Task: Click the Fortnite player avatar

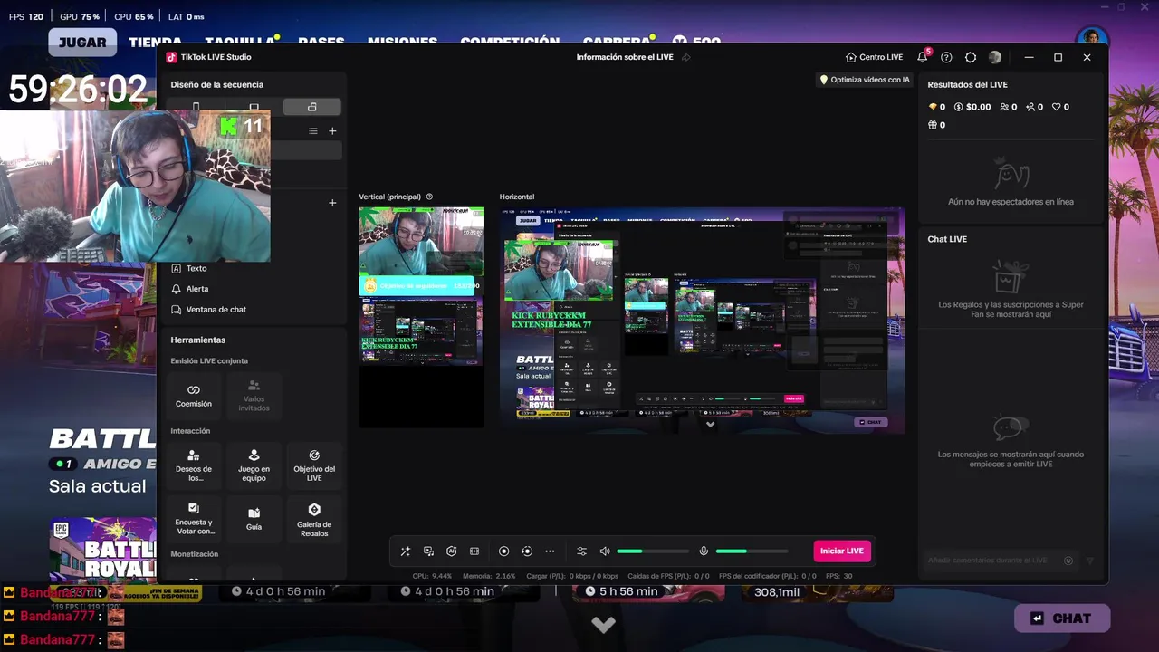Action: click(1092, 37)
